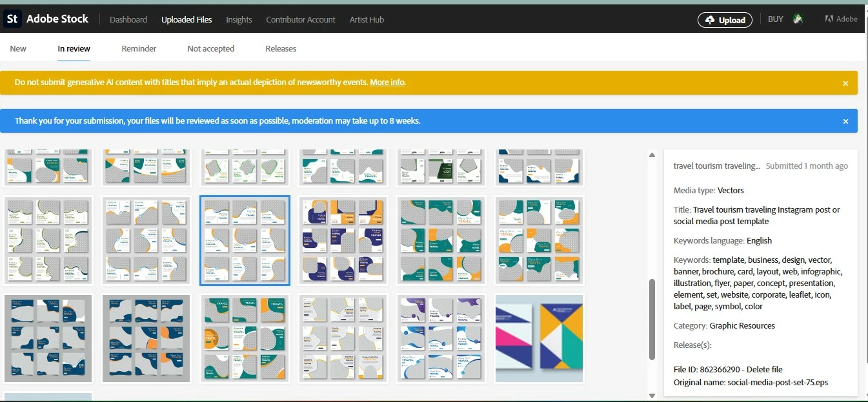Click the 'Submitted 1 month ago' text
Screen dimensions: 868x402
coord(807,166)
